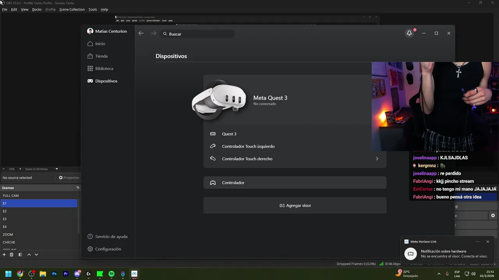Open the Scene Collection menu

(72, 9)
